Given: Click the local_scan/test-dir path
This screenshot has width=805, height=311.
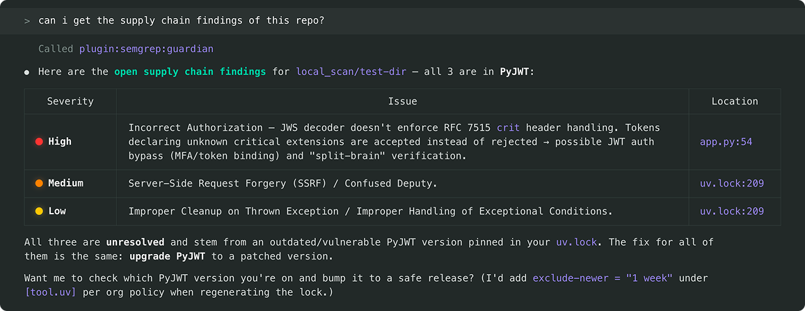Looking at the screenshot, I should 351,72.
